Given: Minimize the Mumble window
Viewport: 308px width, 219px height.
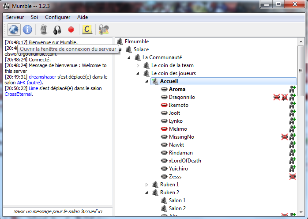Looking at the screenshot, I should 267,4.
